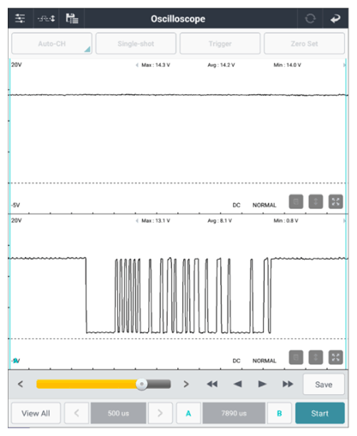Click the refresh icon in header

pos(310,19)
